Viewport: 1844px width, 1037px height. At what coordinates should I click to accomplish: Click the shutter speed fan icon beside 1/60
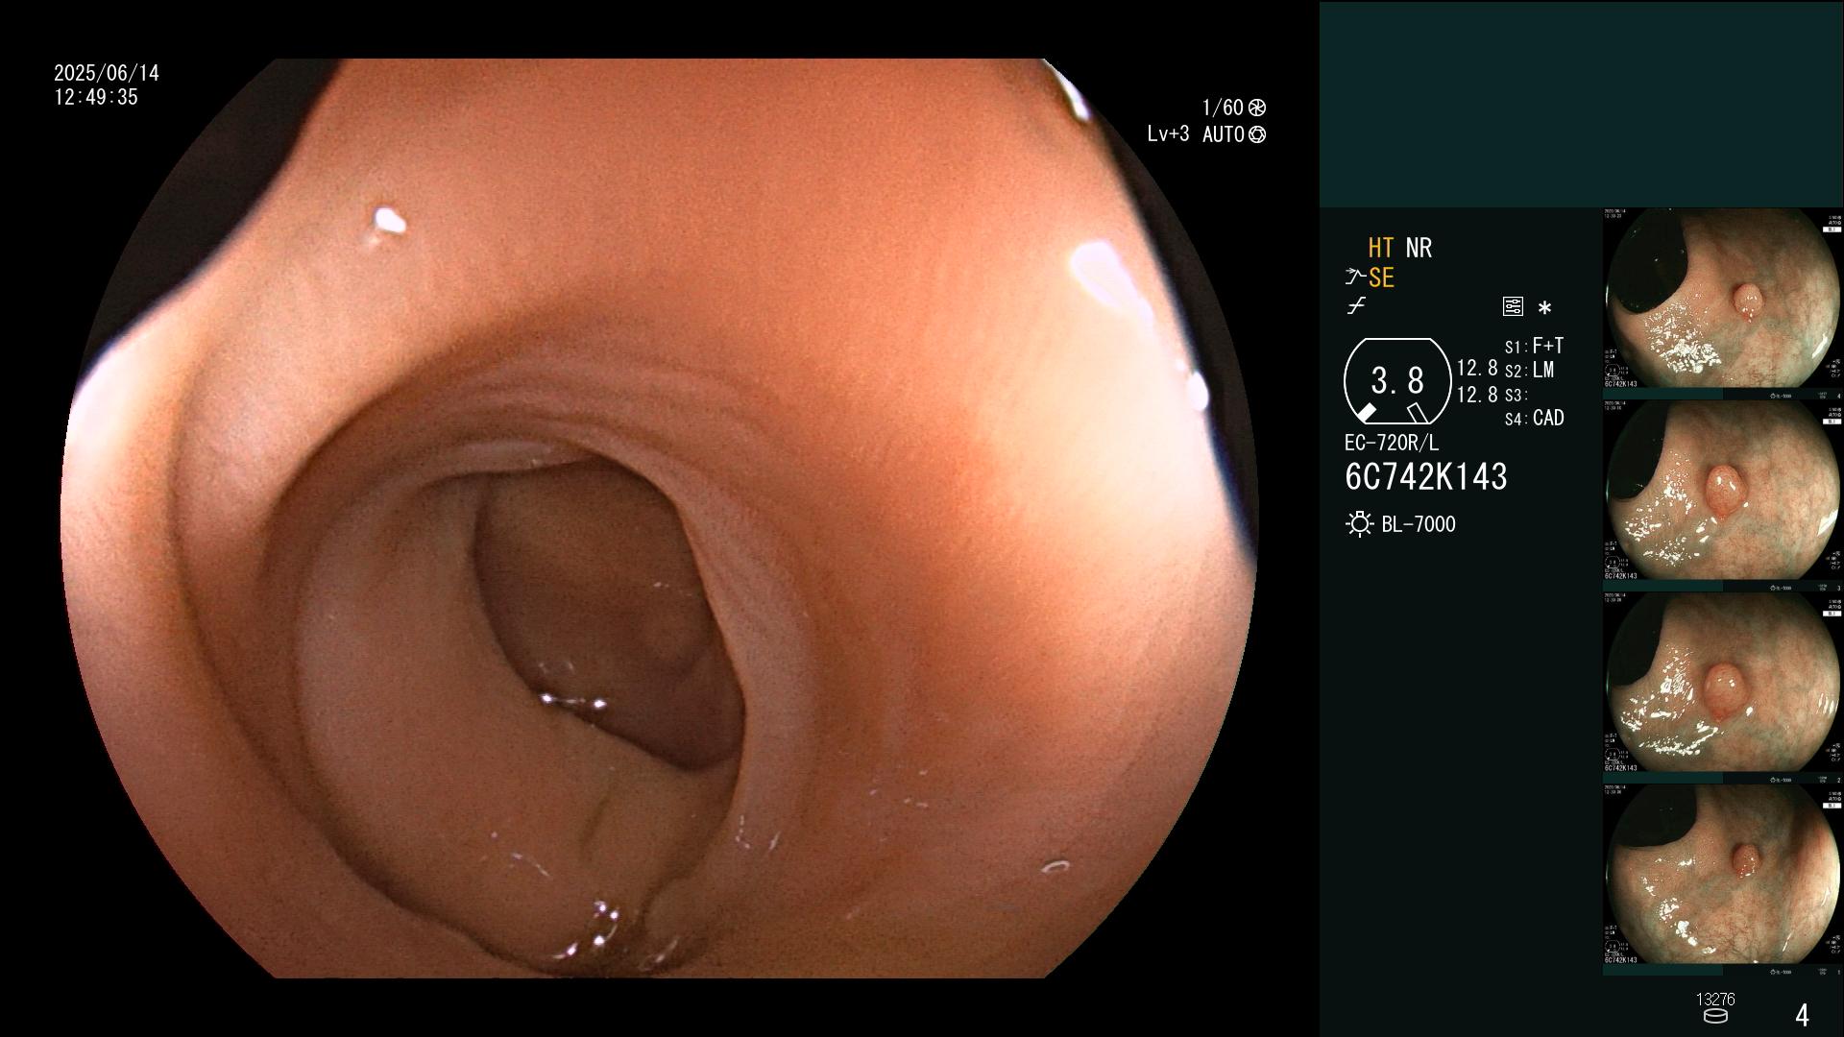[x=1257, y=108]
